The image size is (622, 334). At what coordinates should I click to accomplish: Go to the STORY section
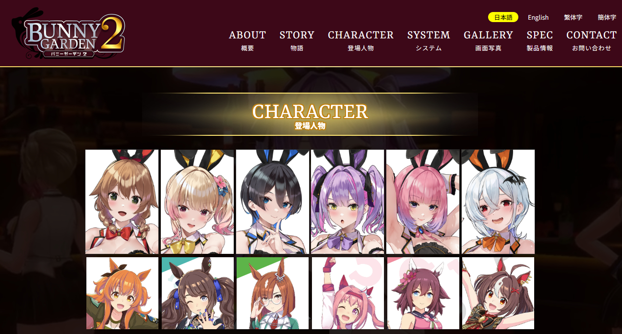[297, 40]
